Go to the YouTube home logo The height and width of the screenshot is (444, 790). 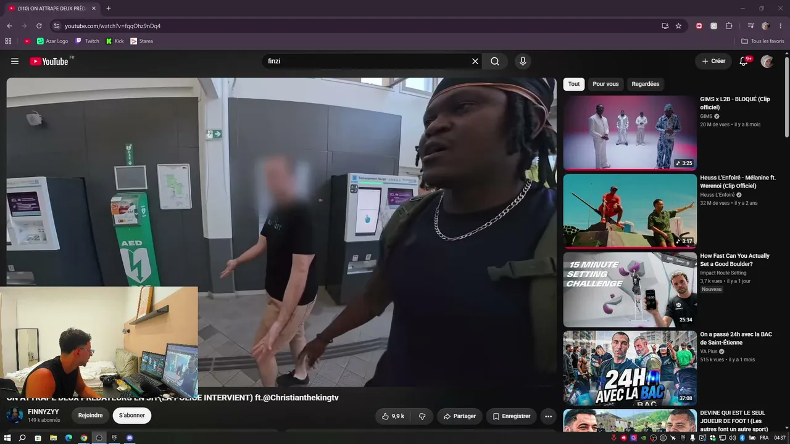(x=49, y=61)
